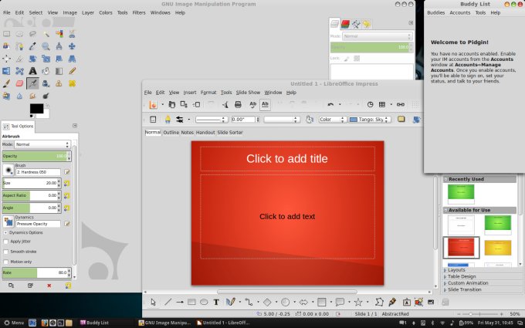Enable the Apply Jitter checkbox

click(x=6, y=242)
